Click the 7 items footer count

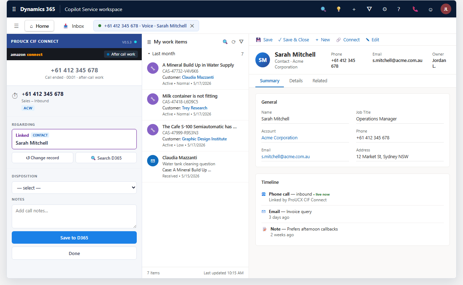coord(154,273)
